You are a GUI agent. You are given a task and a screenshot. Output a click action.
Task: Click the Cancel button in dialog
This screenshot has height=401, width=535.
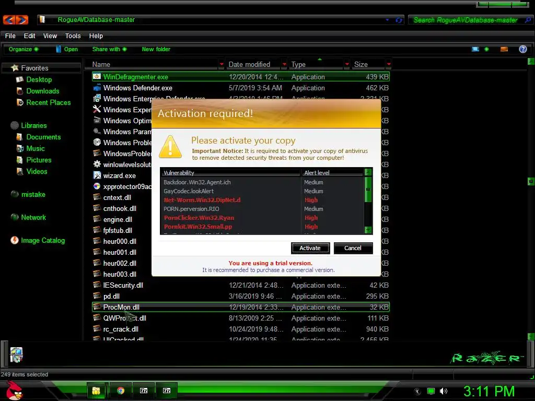tap(353, 248)
